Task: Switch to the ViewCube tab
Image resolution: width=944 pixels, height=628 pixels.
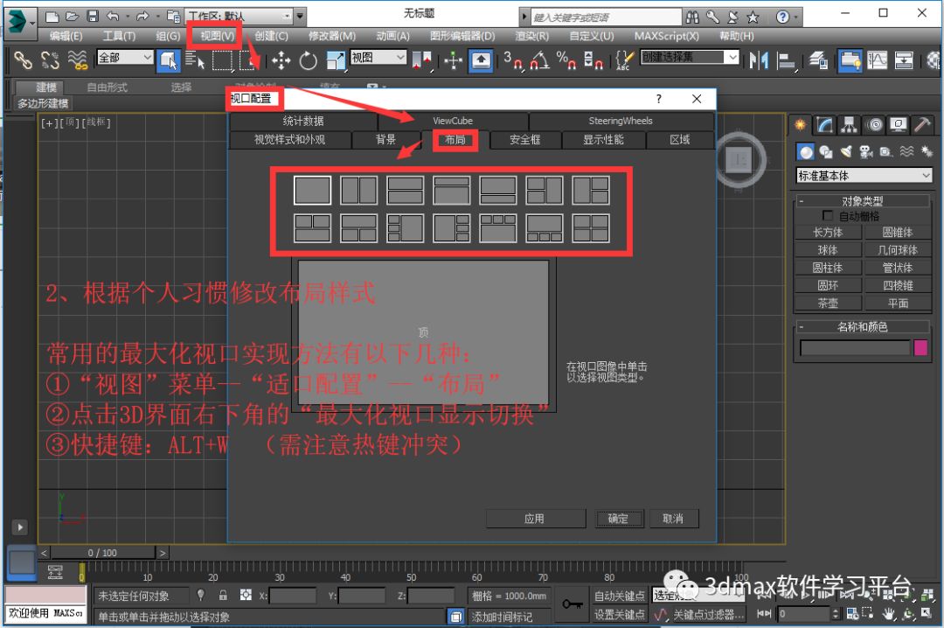Action: [453, 121]
